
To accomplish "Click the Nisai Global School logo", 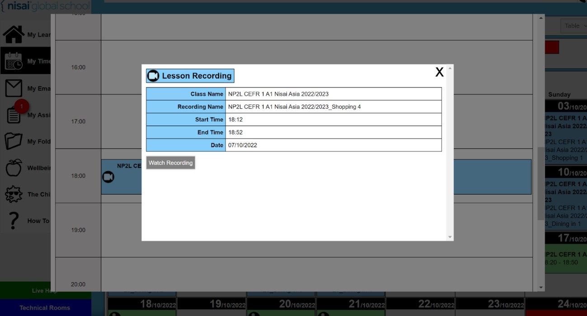I will click(x=45, y=6).
